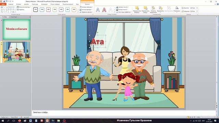This screenshot has width=219, height=123.
Task: Open Заливка текста text fill dropdown
Action: pyautogui.click(x=123, y=7)
